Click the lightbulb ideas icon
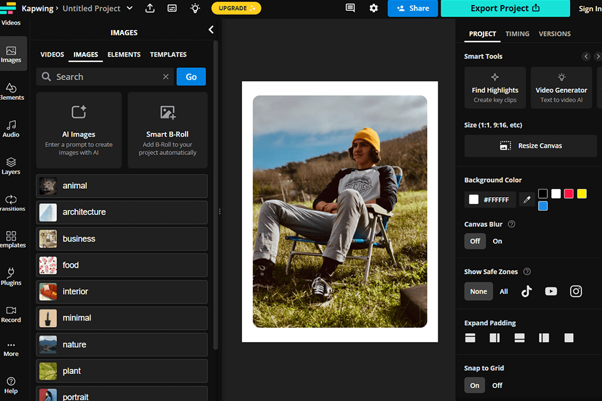The image size is (602, 401). pyautogui.click(x=195, y=8)
